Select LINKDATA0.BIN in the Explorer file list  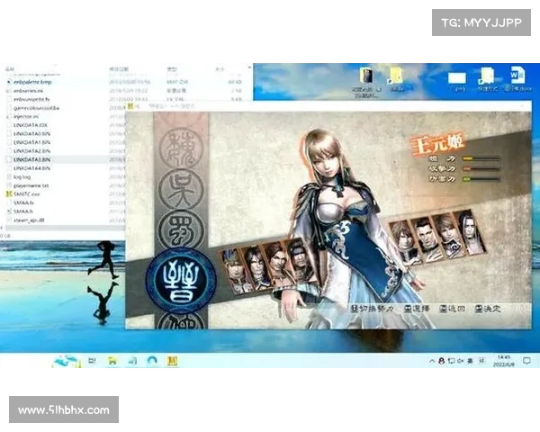pyautogui.click(x=31, y=134)
